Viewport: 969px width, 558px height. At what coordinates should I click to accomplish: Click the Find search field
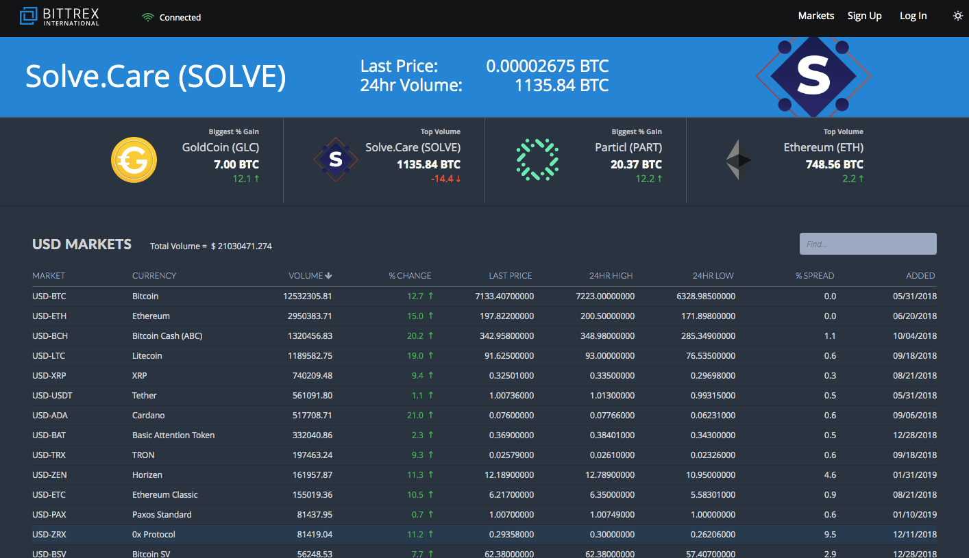point(868,244)
